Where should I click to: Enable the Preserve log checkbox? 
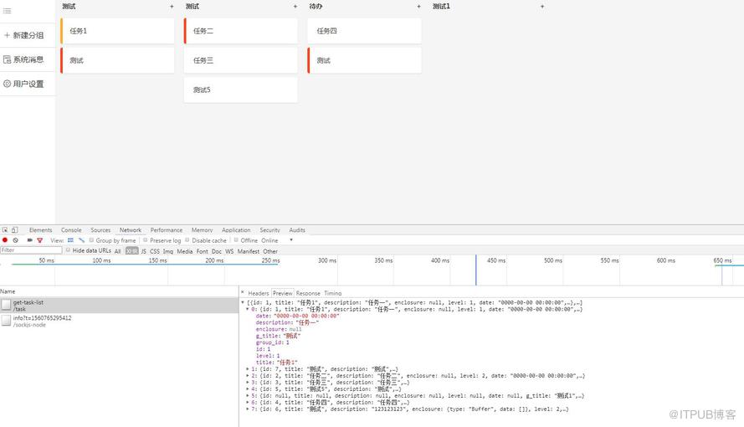(146, 240)
